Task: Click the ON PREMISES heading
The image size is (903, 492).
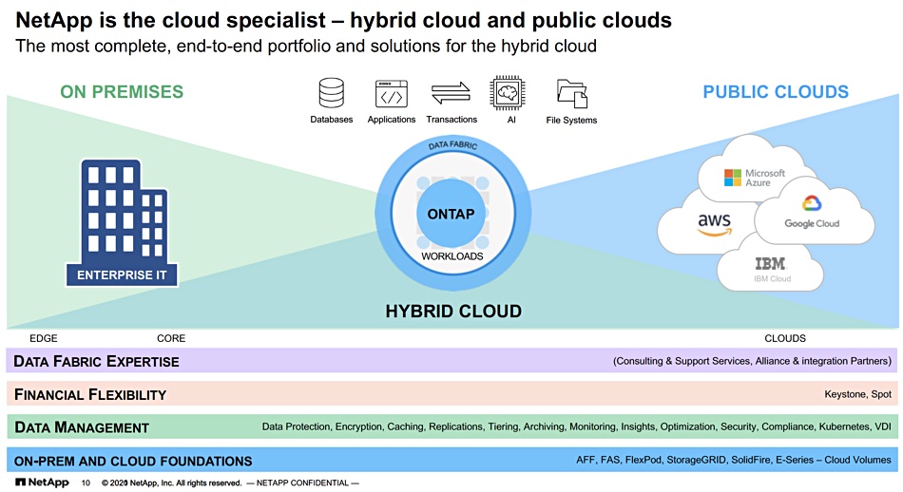Action: tap(122, 91)
